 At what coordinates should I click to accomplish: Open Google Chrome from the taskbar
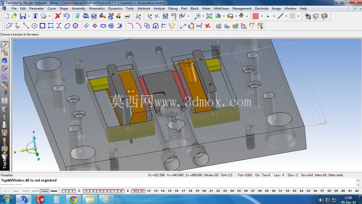click(x=73, y=199)
